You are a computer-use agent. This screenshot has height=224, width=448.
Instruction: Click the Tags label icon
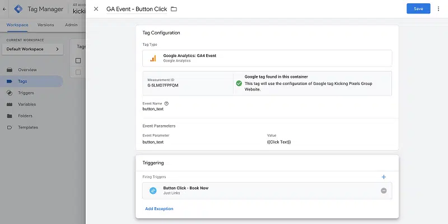pos(10,81)
